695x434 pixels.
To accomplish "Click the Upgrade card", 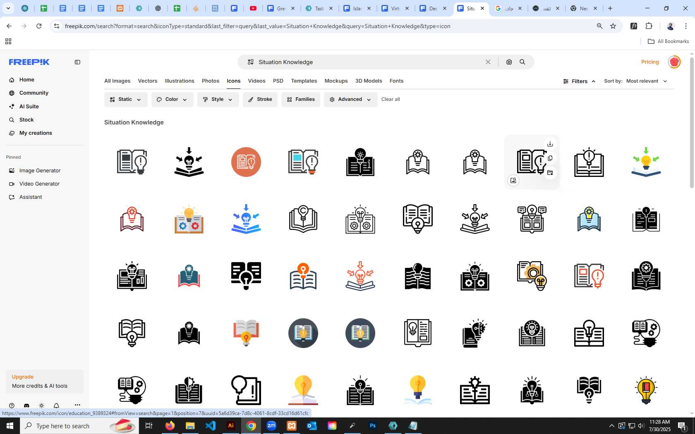I will pos(45,382).
